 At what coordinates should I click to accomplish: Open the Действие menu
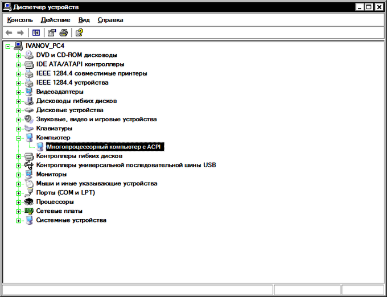[x=56, y=20]
